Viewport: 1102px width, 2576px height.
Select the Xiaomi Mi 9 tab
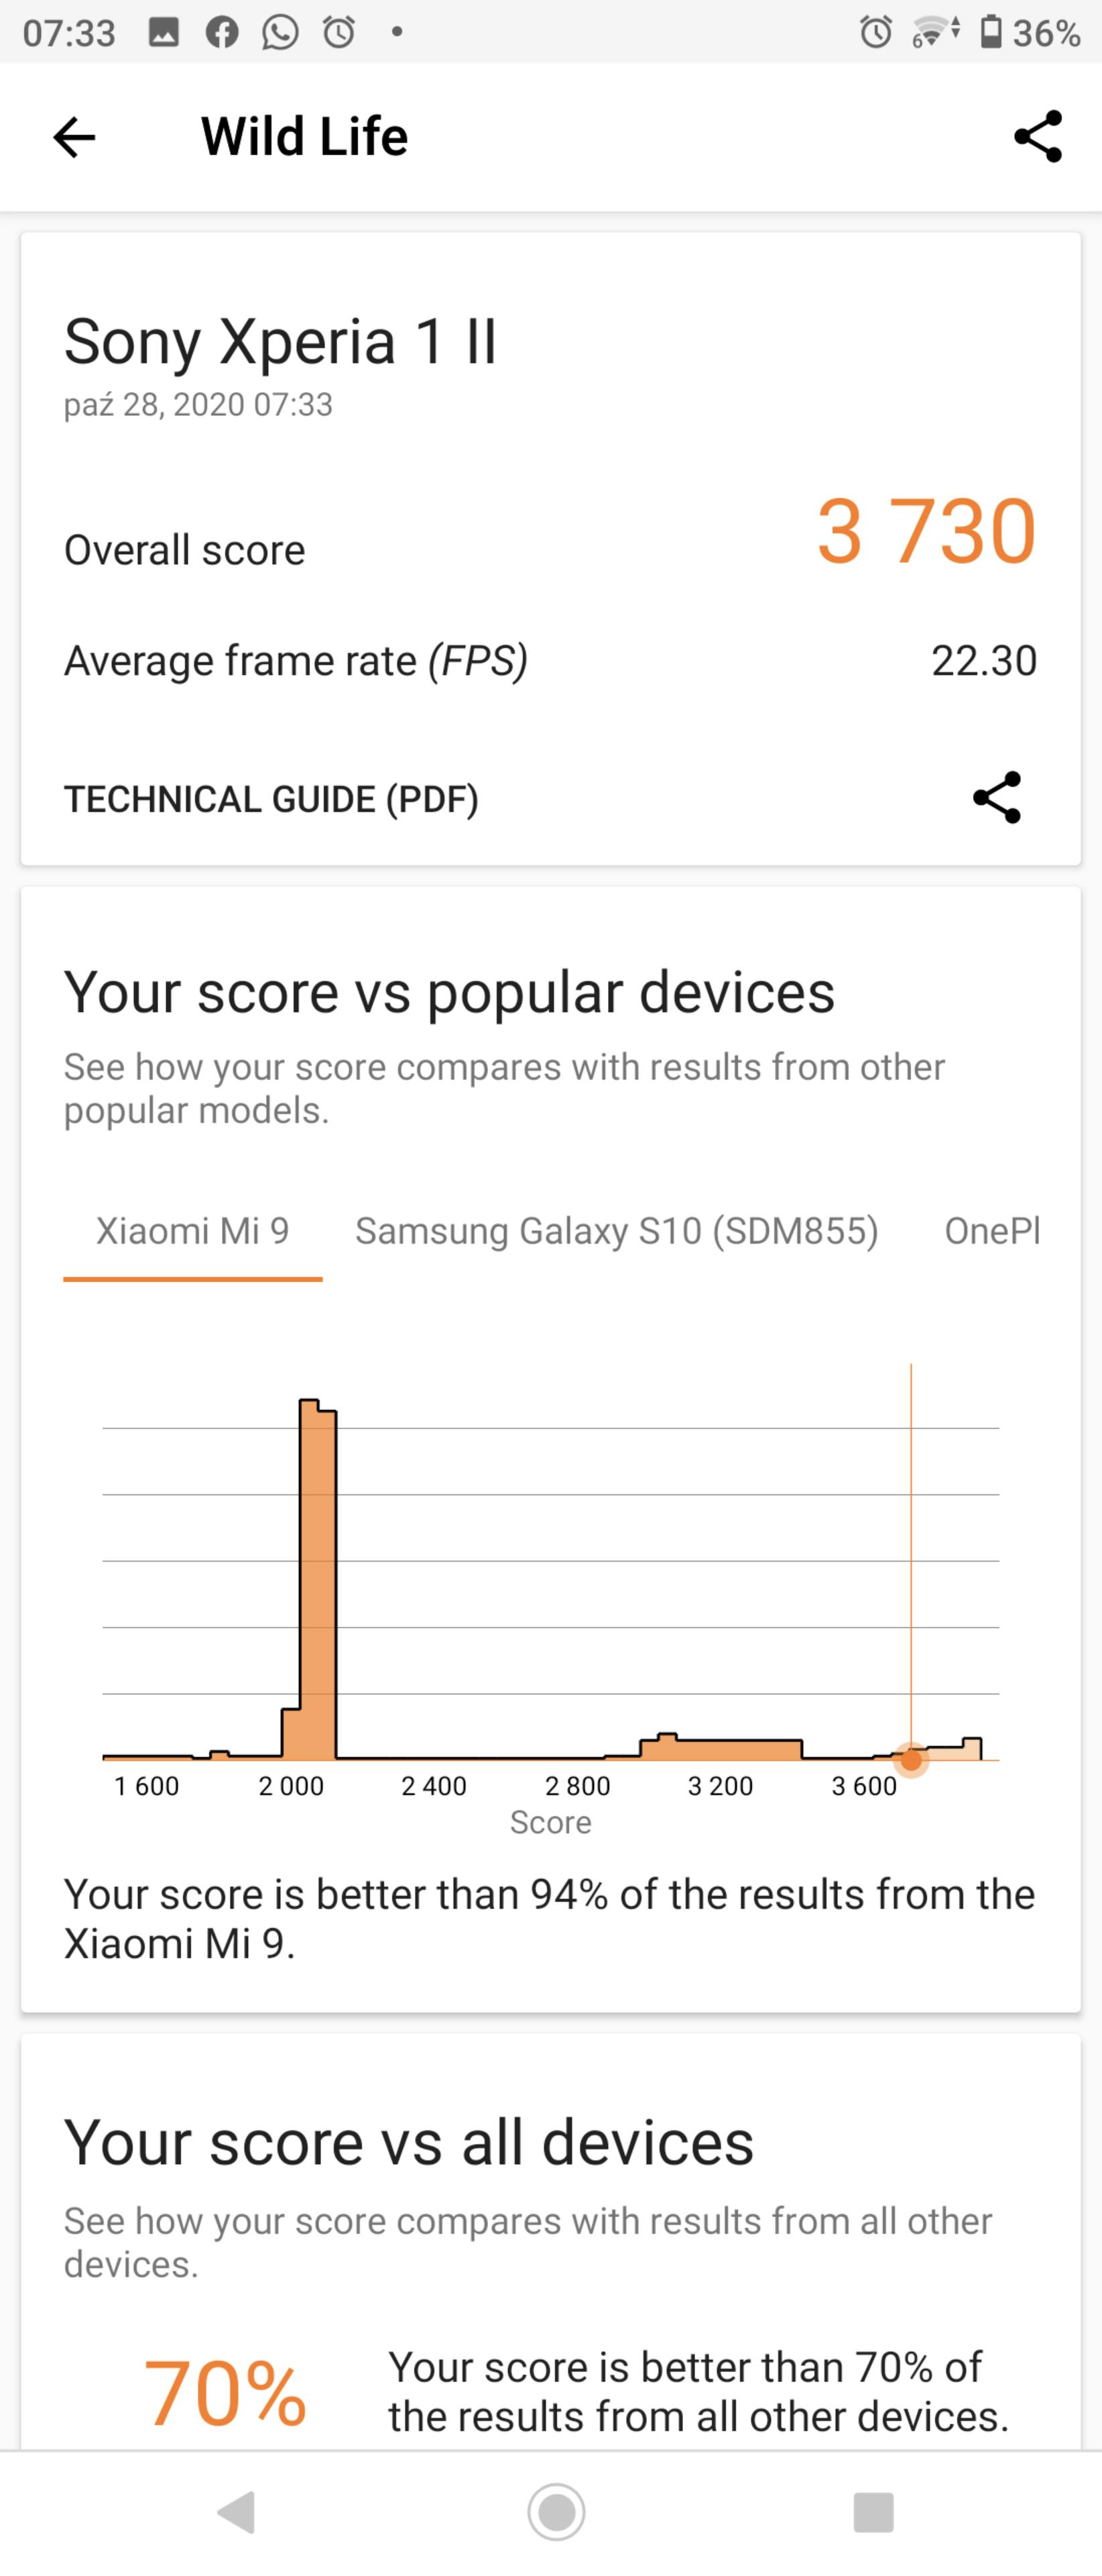[x=193, y=1231]
